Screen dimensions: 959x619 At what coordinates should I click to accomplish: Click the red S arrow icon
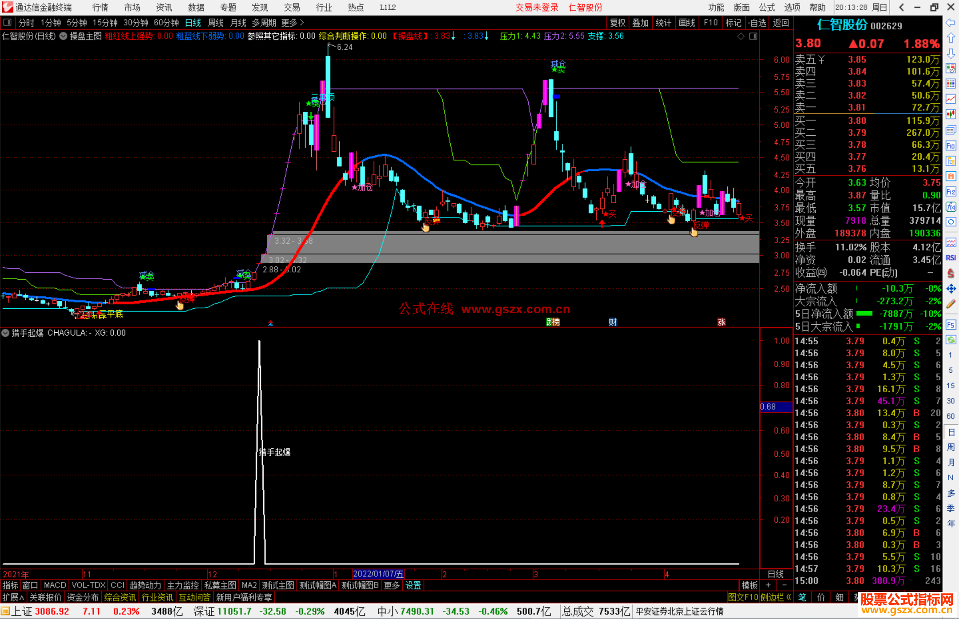pos(951,273)
